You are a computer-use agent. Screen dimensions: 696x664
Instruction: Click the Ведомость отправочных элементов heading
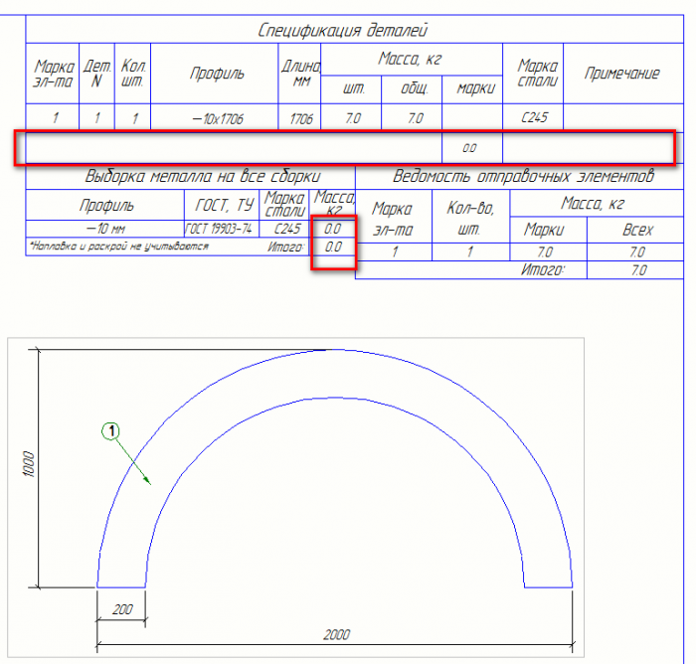[x=523, y=176]
